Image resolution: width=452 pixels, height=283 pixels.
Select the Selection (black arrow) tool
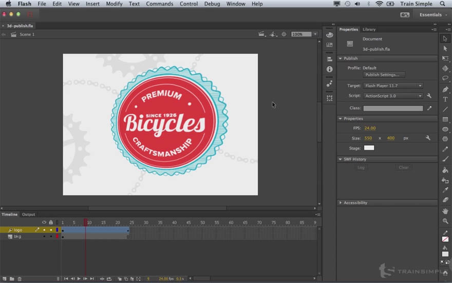[x=445, y=38]
